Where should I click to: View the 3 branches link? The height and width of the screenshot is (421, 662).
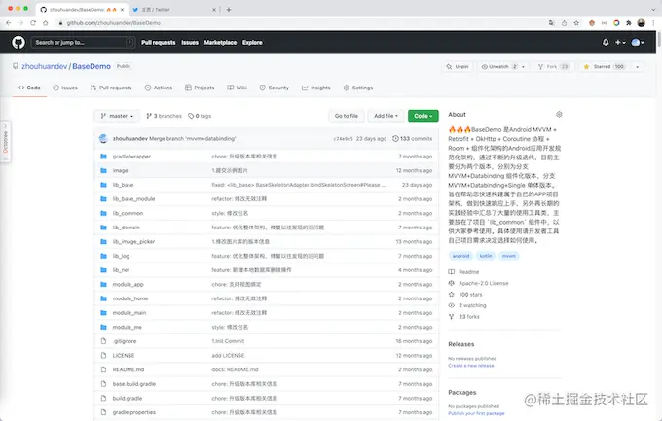tap(164, 116)
